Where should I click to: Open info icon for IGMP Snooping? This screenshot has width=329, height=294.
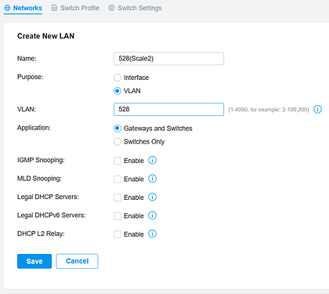[x=152, y=160]
